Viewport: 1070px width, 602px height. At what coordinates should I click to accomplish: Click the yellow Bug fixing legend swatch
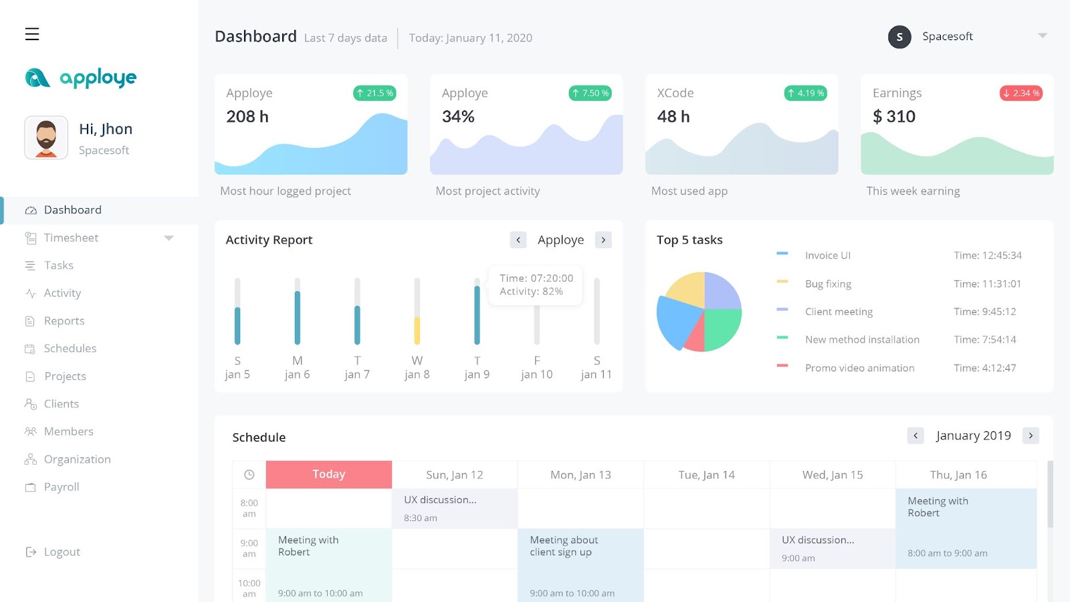(x=781, y=283)
